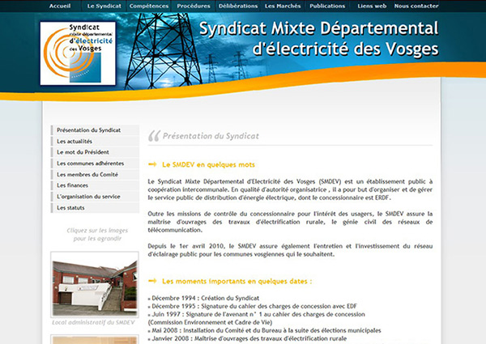
Task: Go to Compétences in top navigation
Action: click(x=149, y=6)
